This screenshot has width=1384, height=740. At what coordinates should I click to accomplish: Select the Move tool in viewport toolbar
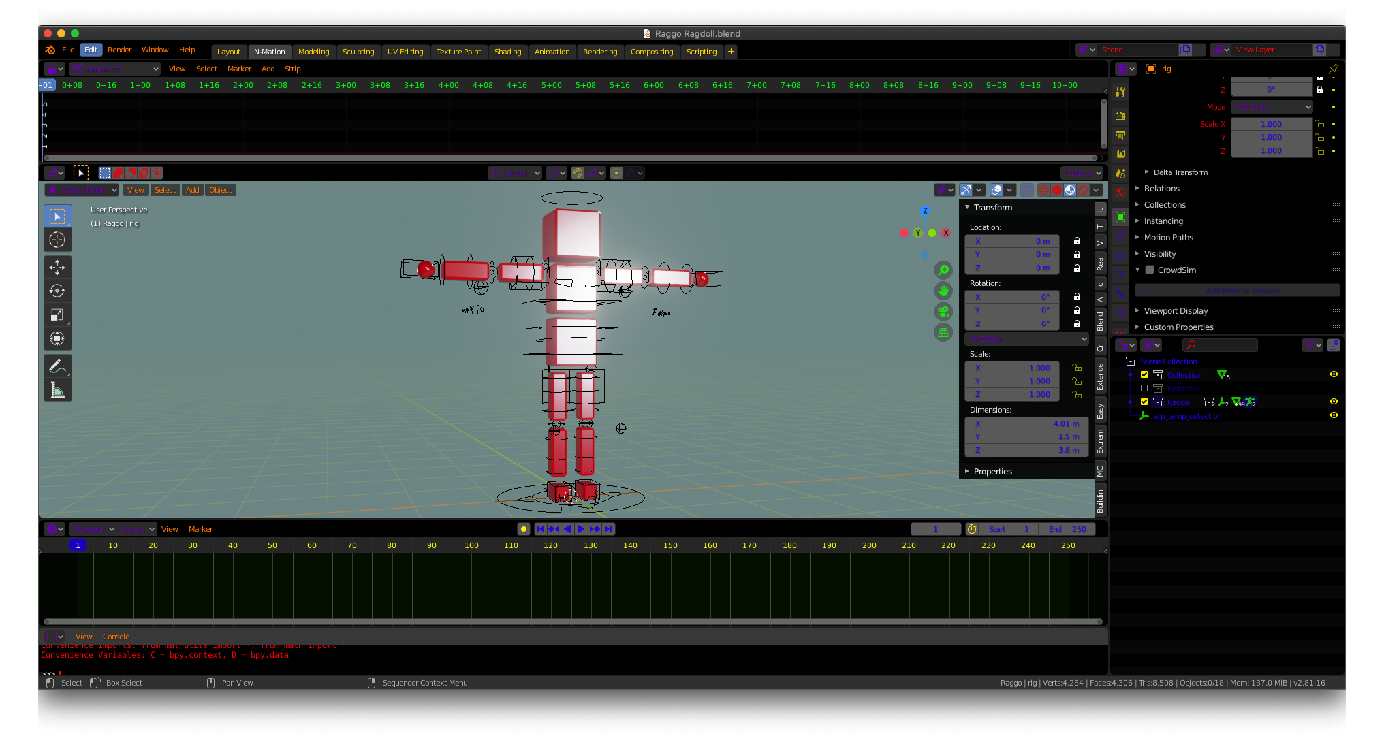(x=57, y=267)
